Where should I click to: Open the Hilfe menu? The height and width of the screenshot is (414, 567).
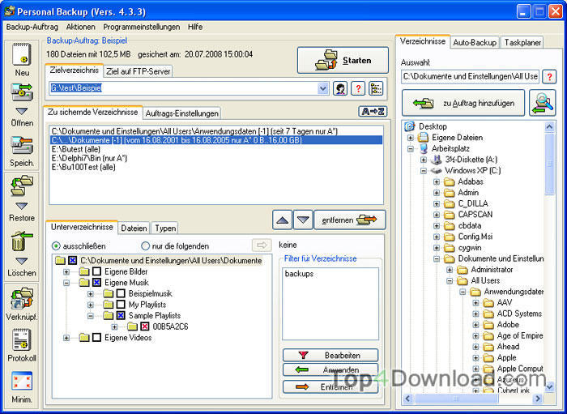coord(195,27)
